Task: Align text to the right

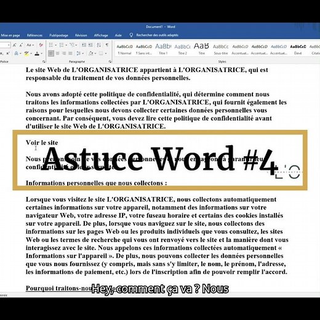Action: click(64, 54)
